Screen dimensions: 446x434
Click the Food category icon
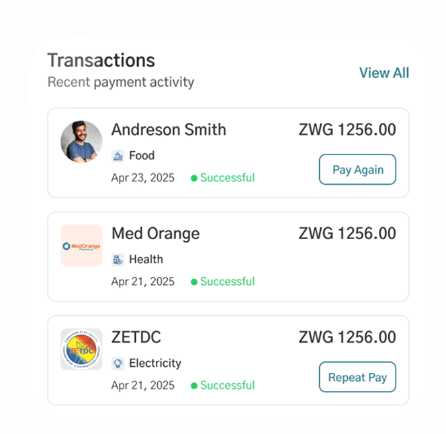pyautogui.click(x=118, y=156)
